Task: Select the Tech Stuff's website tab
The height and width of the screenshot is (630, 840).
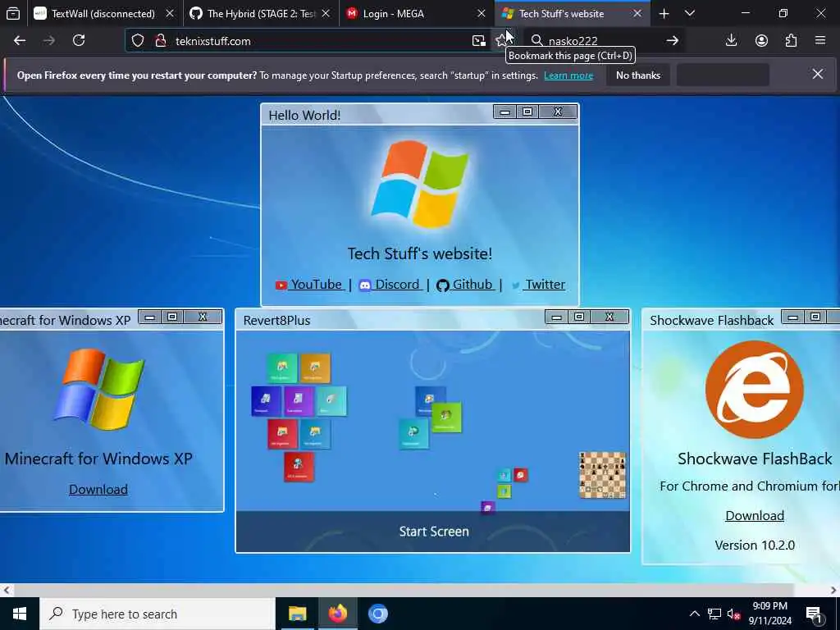Action: tap(572, 13)
